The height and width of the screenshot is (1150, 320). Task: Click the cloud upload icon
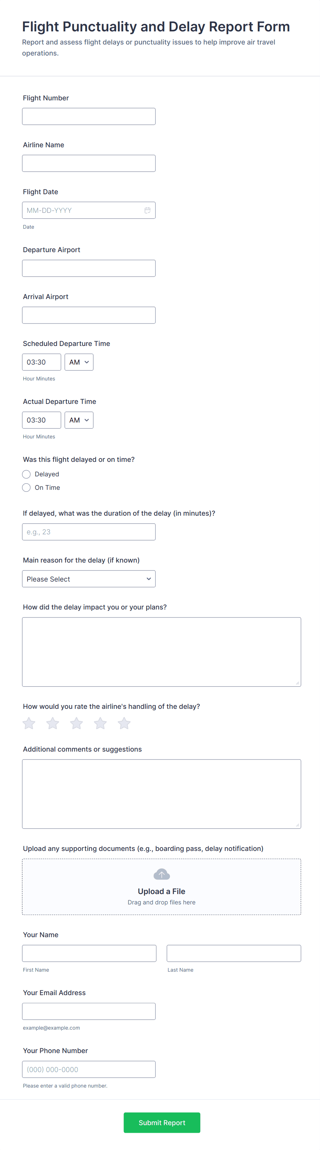click(x=162, y=874)
